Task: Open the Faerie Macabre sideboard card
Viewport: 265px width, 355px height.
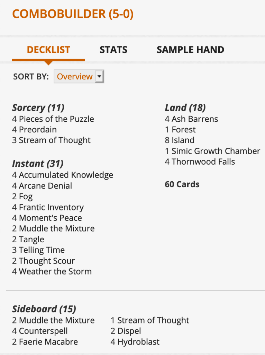Action: [x=48, y=342]
